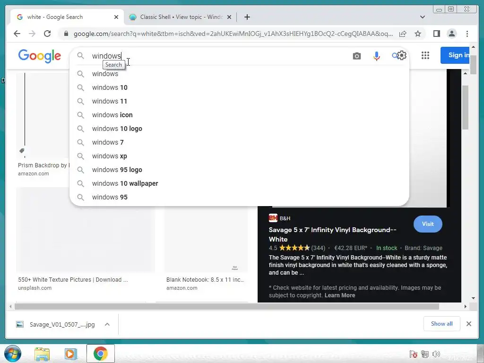The image size is (484, 363).
Task: Share this page icon in address bar
Action: [403, 34]
